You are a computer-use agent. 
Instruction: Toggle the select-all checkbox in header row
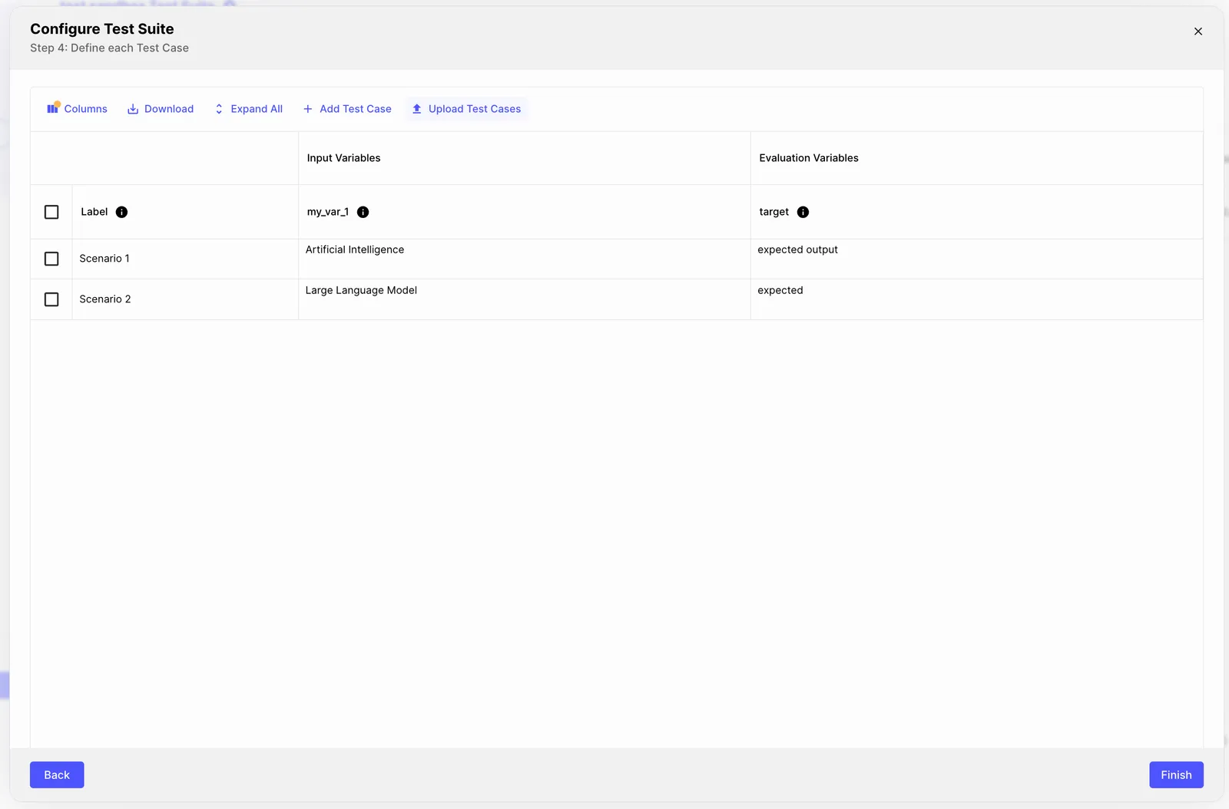pyautogui.click(x=51, y=212)
